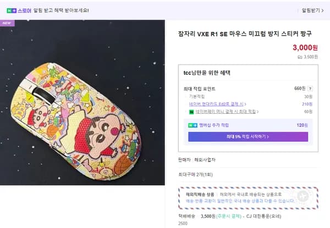Click the 660원 max points amount

300,88
